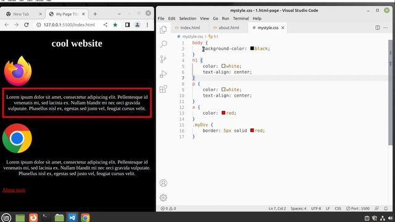Click the About page link on the website
This screenshot has width=395, height=222.
click(14, 190)
